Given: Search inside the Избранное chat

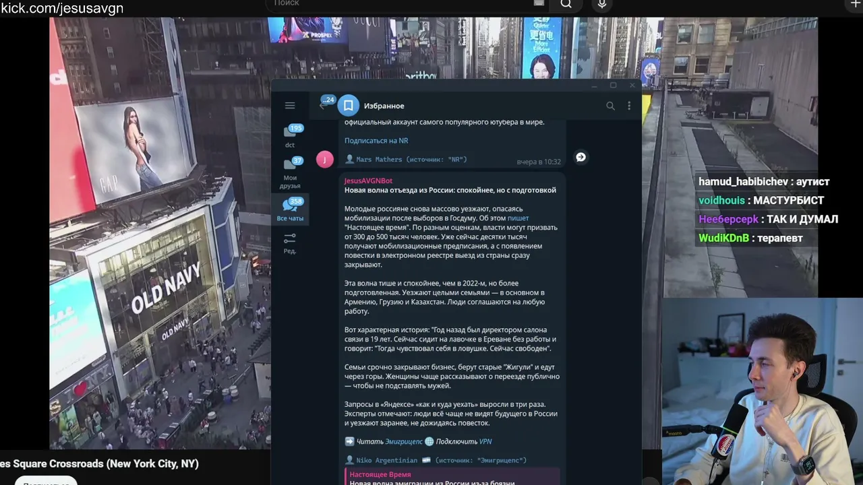Looking at the screenshot, I should pos(610,106).
